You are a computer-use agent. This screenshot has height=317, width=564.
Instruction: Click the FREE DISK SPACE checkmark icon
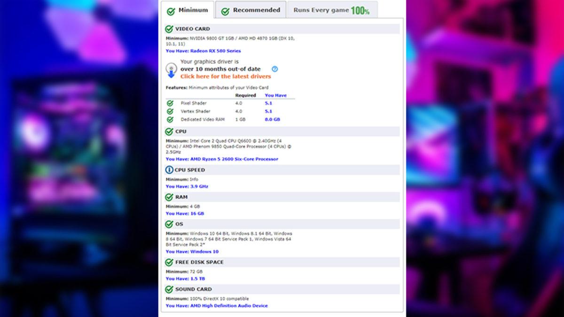(x=169, y=262)
